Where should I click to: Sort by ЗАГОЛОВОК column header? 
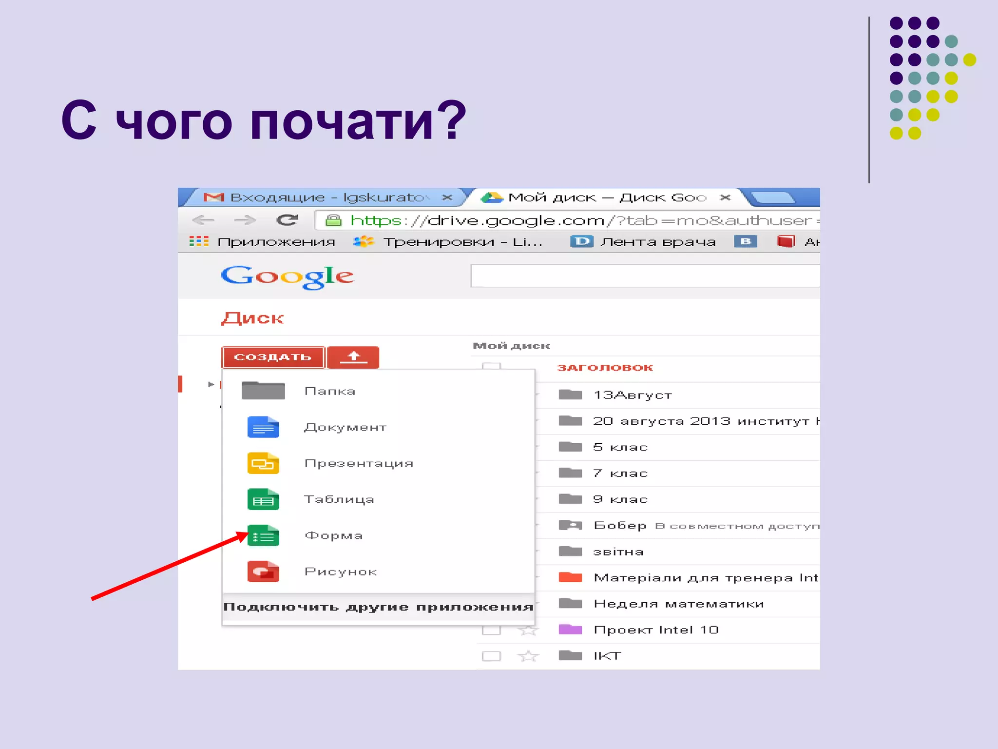pyautogui.click(x=605, y=368)
